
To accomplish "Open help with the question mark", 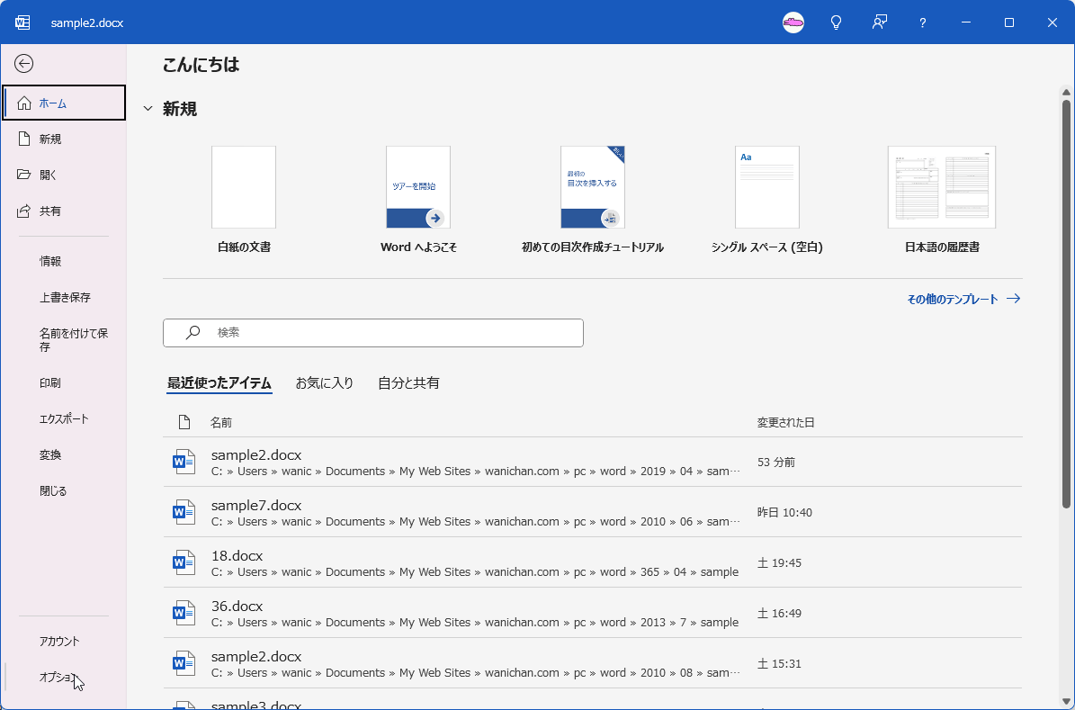I will pyautogui.click(x=923, y=22).
